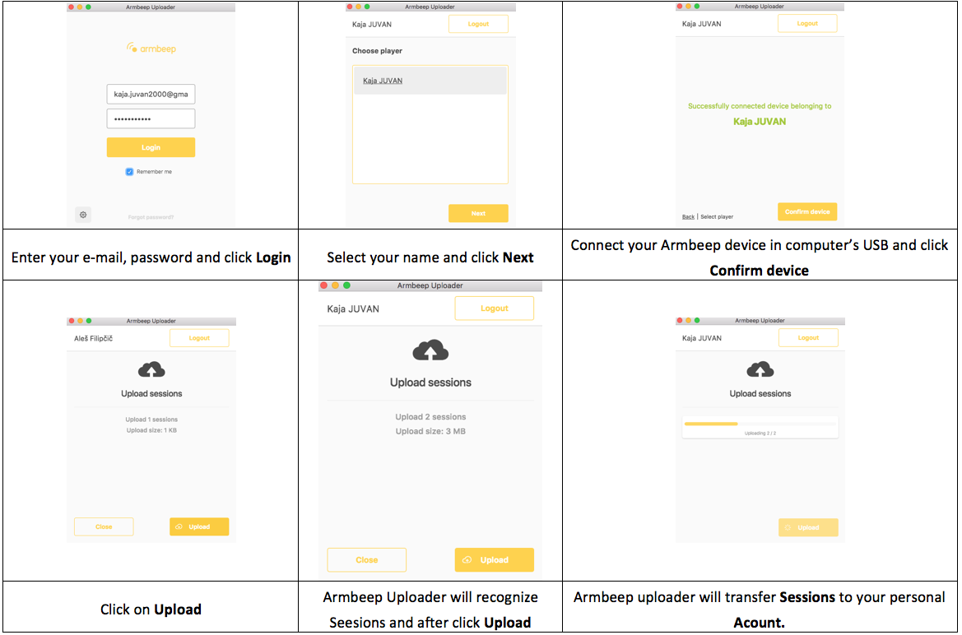The width and height of the screenshot is (962, 635).
Task: Click the 'Upload size: 1 KB' text
Action: coord(151,430)
